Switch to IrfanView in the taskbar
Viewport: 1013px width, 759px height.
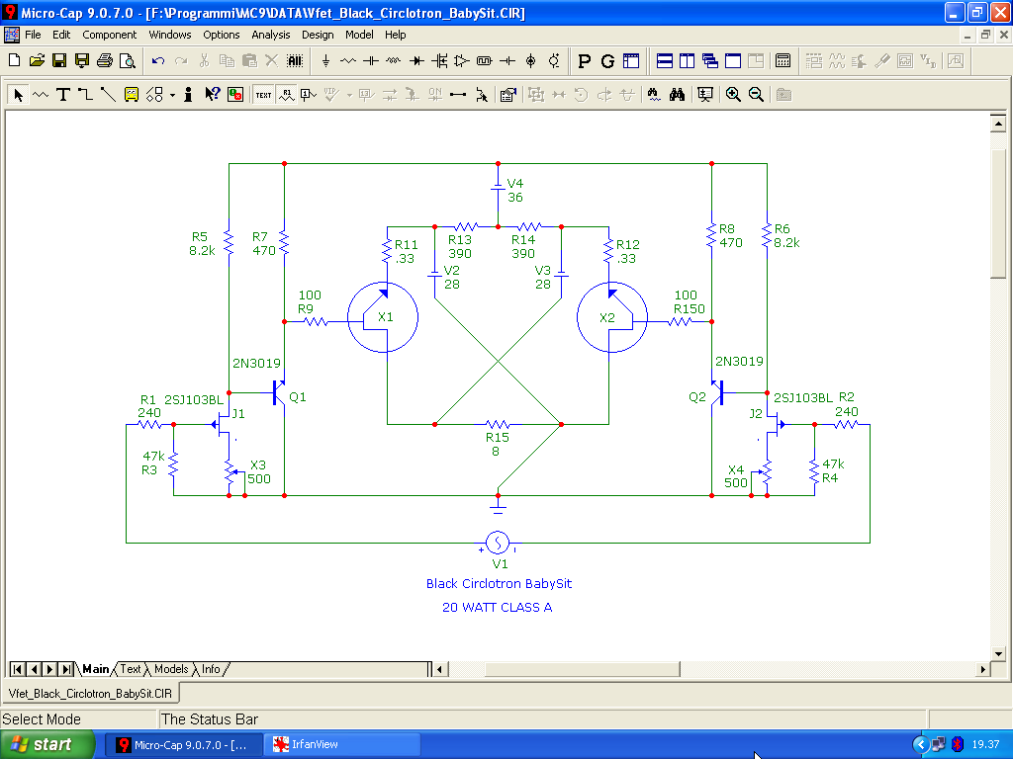343,744
